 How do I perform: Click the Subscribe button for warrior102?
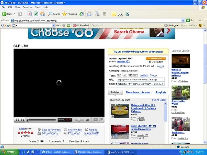156,58
